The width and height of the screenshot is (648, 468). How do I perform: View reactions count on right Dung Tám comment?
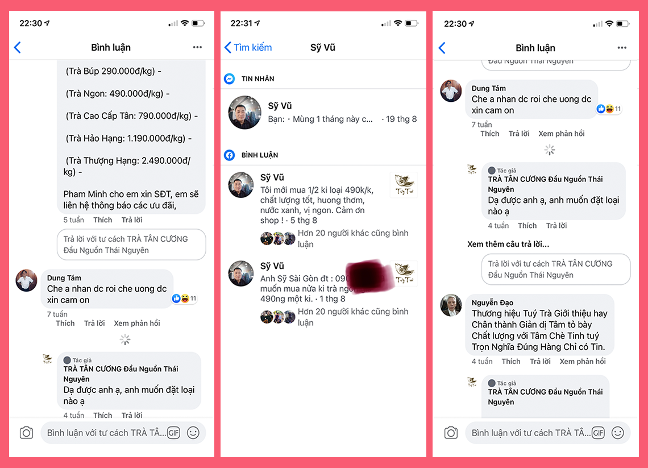(x=609, y=109)
